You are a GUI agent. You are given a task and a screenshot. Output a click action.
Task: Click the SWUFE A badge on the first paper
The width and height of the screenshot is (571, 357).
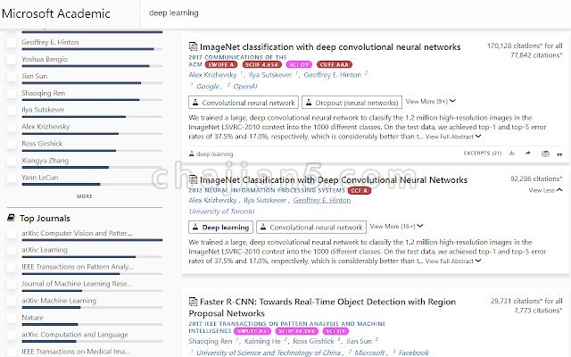pyautogui.click(x=221, y=64)
